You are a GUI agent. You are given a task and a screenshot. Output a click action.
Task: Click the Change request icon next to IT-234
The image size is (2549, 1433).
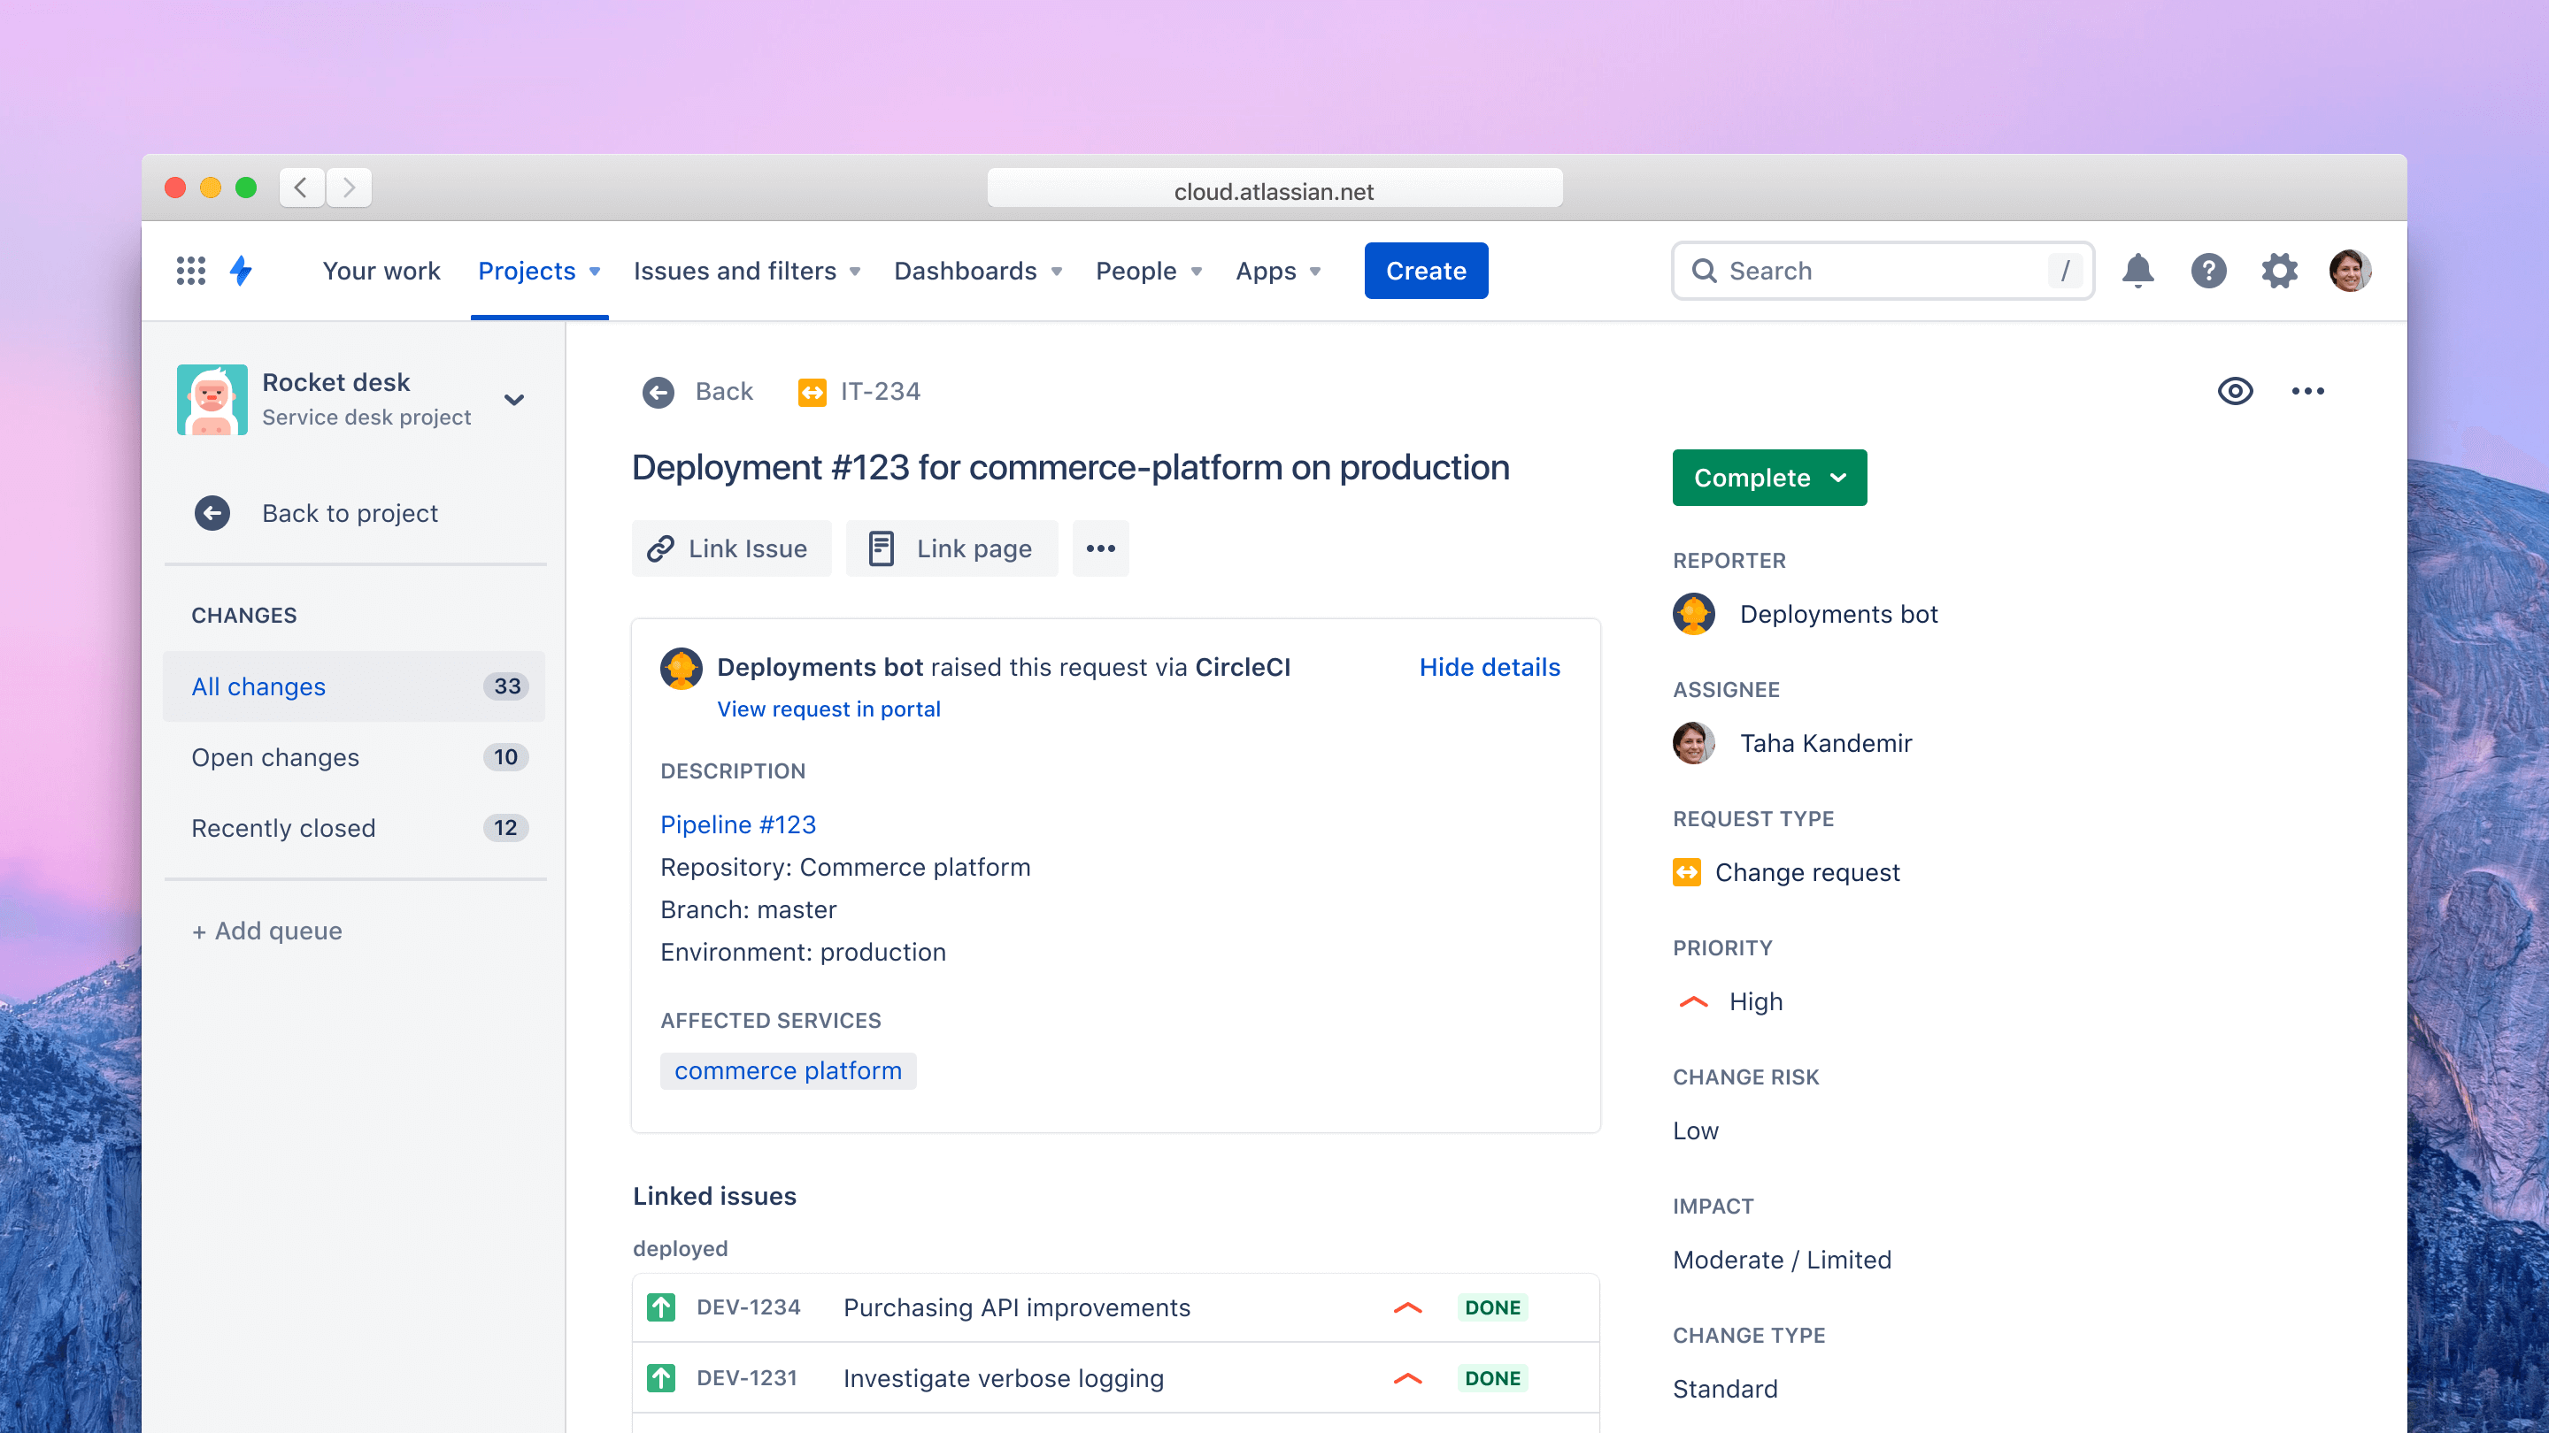812,392
